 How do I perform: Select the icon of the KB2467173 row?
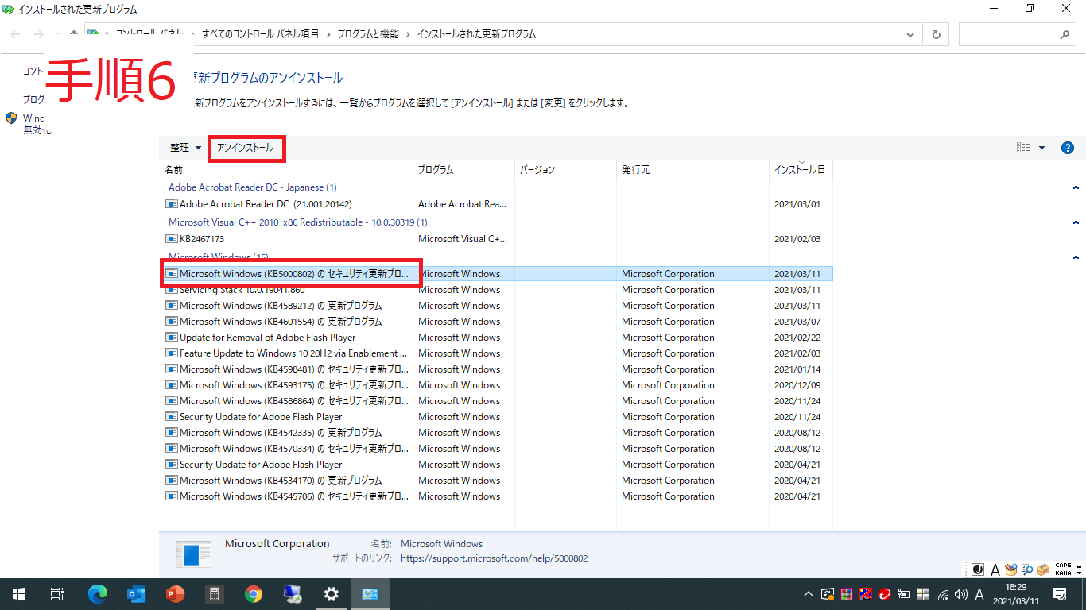171,238
